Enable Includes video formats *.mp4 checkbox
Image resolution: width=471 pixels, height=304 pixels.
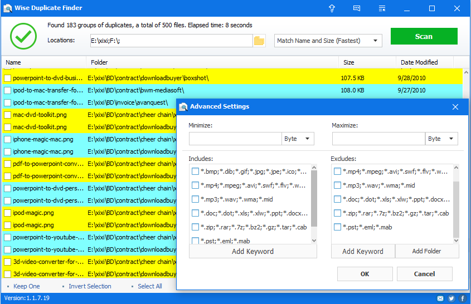[195, 185]
